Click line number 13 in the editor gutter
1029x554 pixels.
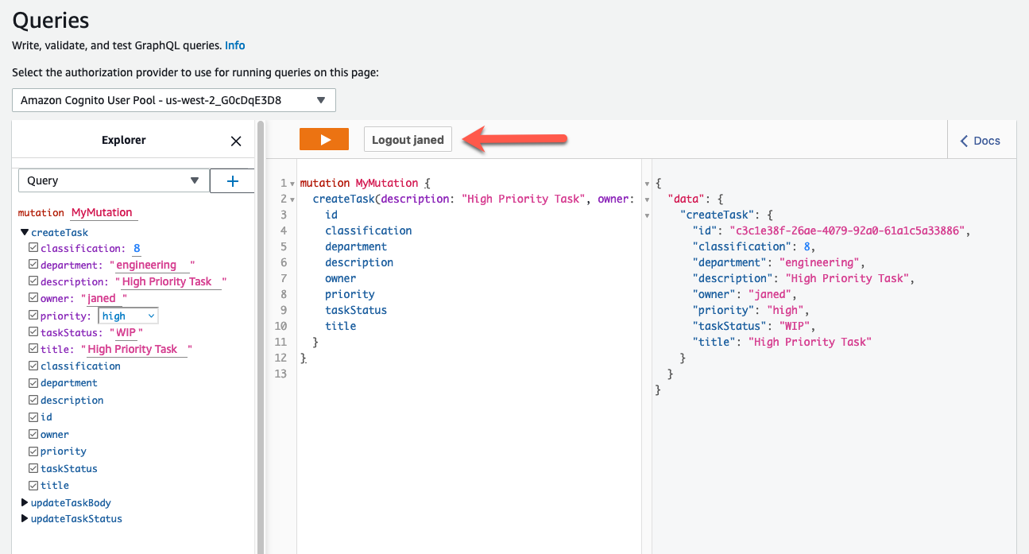[280, 374]
